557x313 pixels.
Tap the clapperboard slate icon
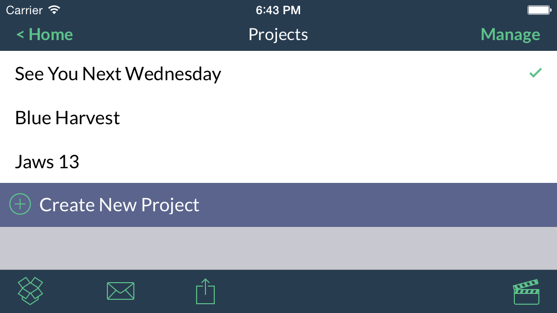pyautogui.click(x=526, y=292)
